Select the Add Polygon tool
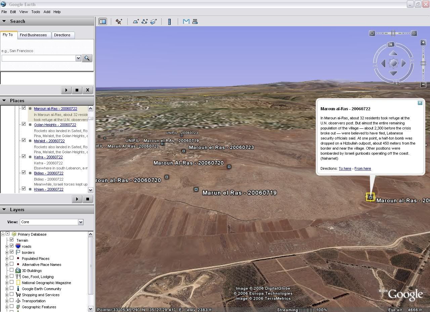This screenshot has width=430, height=312. tap(136, 22)
